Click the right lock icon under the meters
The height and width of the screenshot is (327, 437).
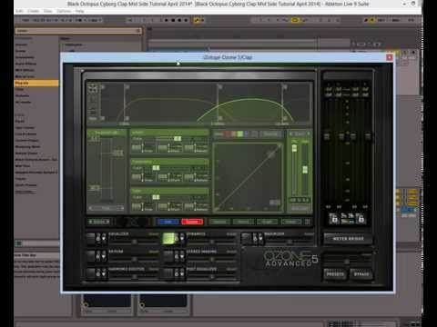[x=361, y=218]
